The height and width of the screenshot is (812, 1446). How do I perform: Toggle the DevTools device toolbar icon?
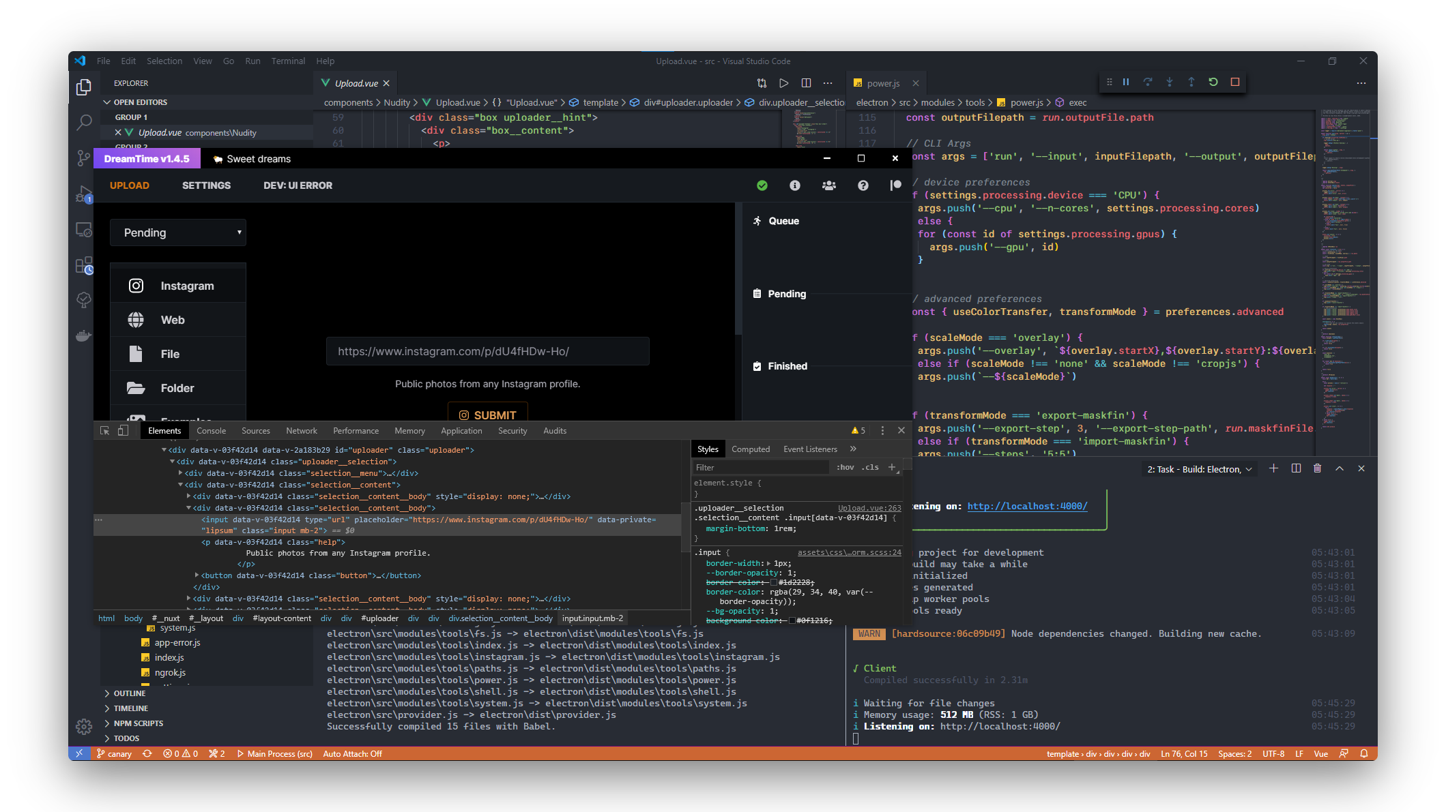tap(123, 431)
